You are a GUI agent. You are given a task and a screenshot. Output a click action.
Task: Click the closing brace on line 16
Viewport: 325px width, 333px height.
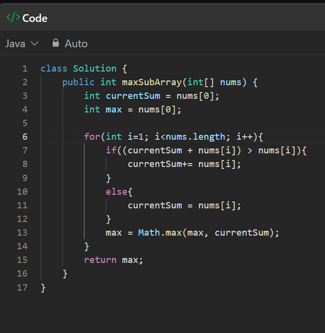tap(65, 274)
